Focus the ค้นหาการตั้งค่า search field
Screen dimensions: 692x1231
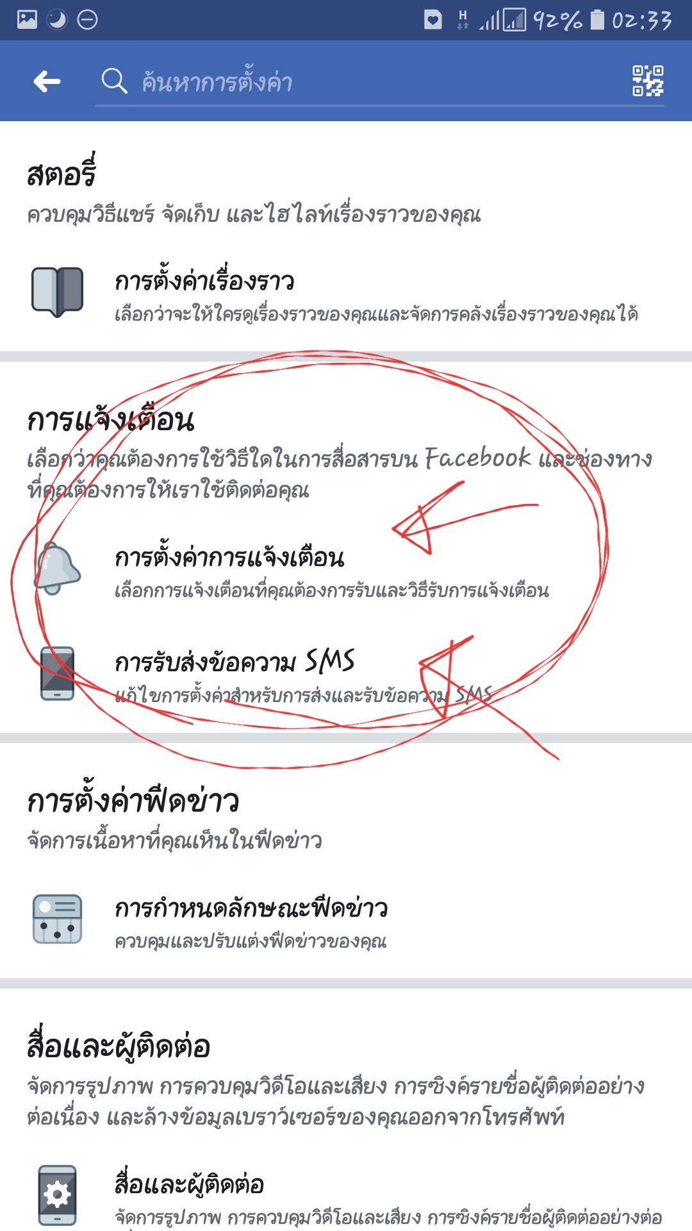[379, 82]
